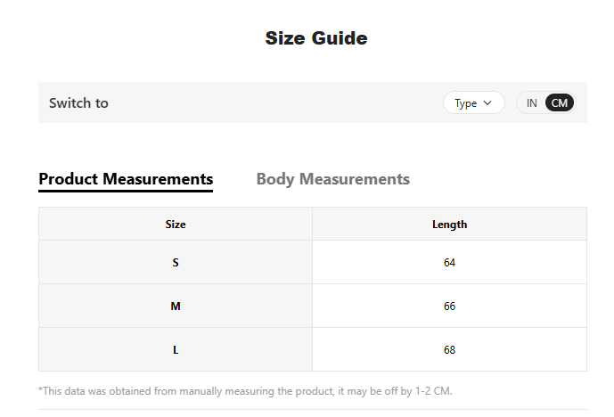This screenshot has width=614, height=417.
Task: Switch units to IN
Action: click(531, 103)
